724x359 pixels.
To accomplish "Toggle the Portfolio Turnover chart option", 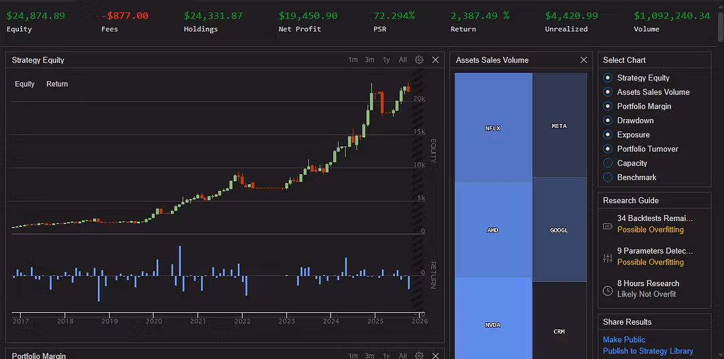I will point(608,149).
